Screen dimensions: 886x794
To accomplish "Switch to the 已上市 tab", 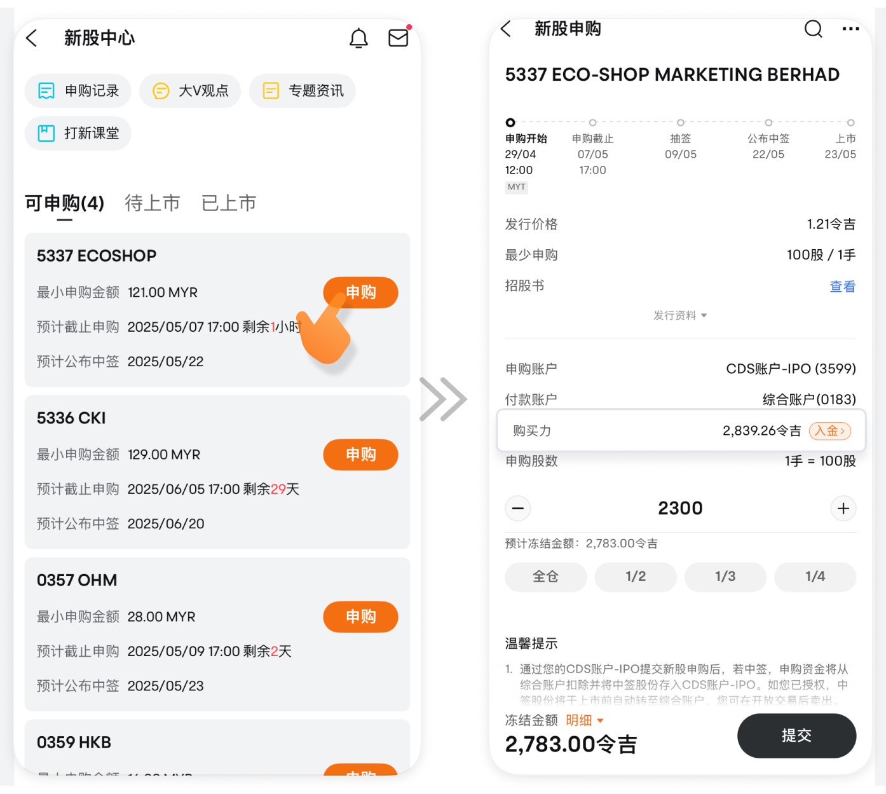I will (229, 203).
